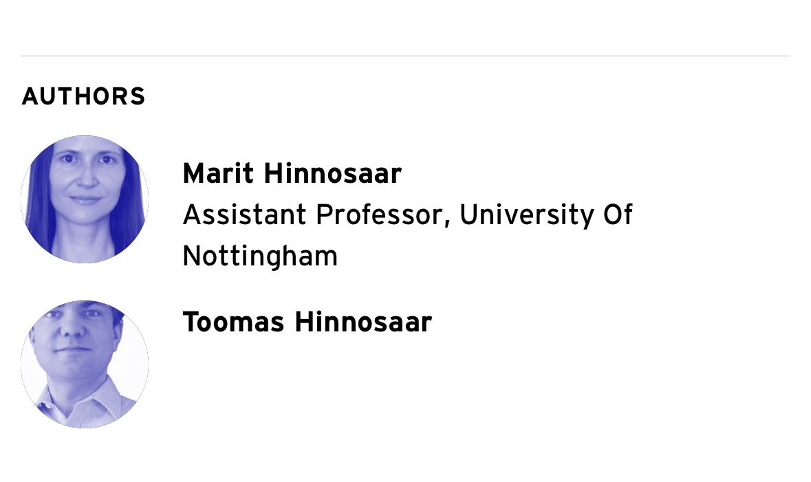Click the word Assistant in Marit's title

click(244, 215)
